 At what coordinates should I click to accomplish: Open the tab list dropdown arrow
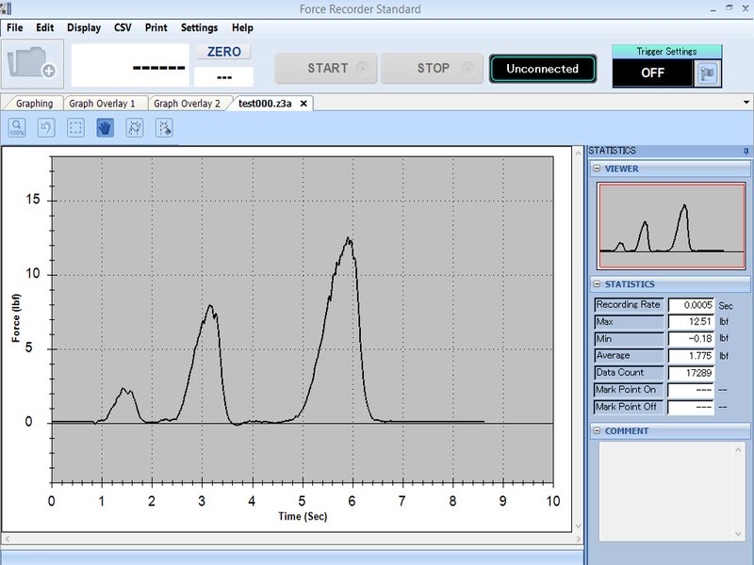(746, 103)
